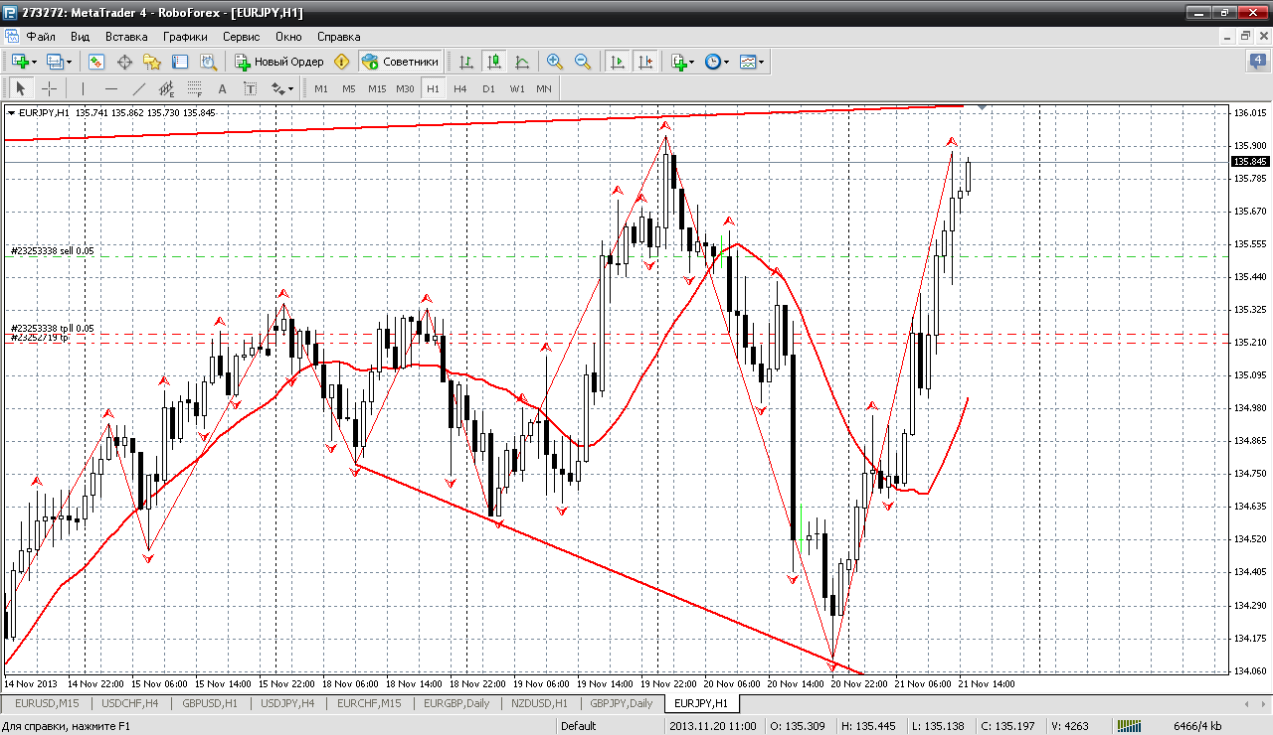Set timeframe to D1
The height and width of the screenshot is (735, 1273).
click(488, 88)
